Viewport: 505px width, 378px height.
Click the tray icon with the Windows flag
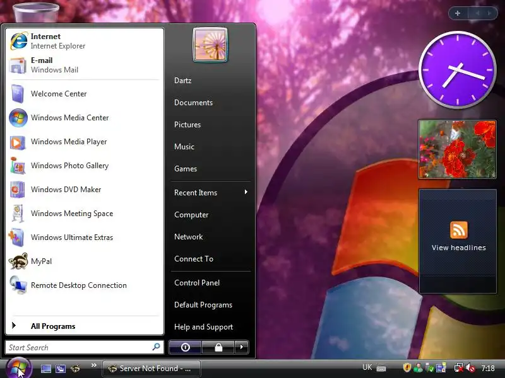point(441,367)
